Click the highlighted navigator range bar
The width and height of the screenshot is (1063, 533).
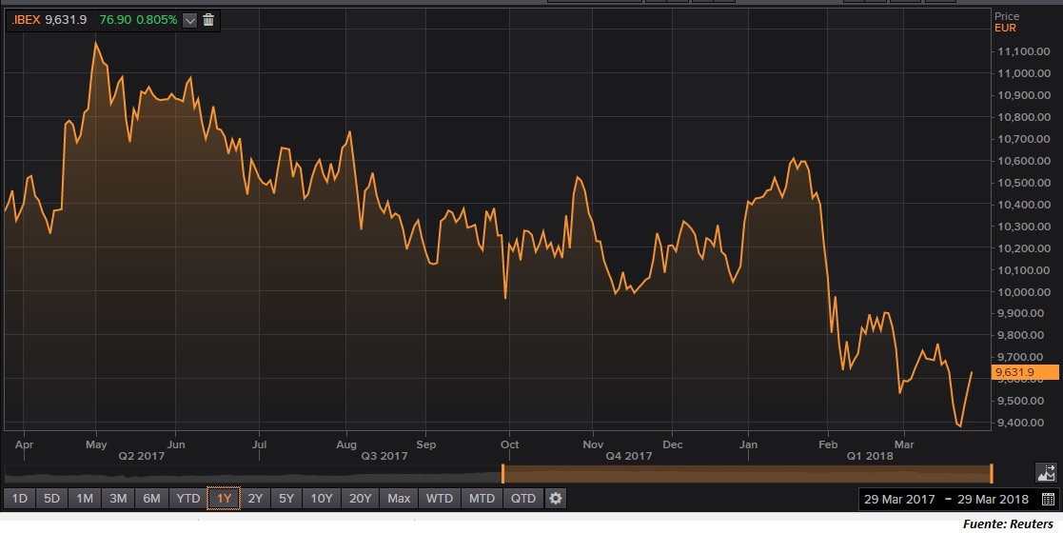(x=747, y=473)
